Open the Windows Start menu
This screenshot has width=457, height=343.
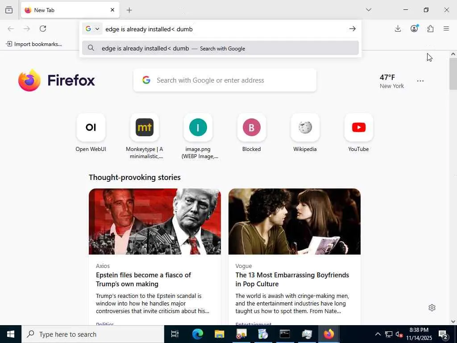(x=11, y=334)
